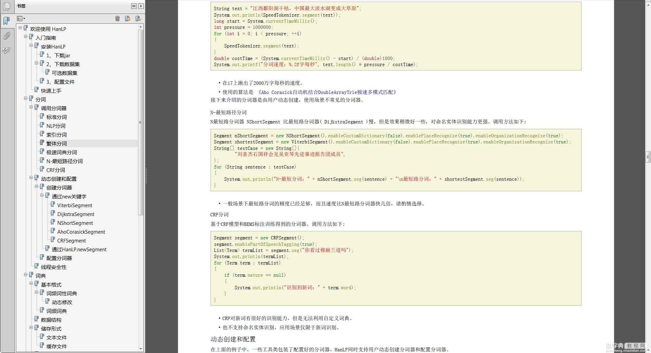Open the 缓存文件 bookmark

[57, 346]
